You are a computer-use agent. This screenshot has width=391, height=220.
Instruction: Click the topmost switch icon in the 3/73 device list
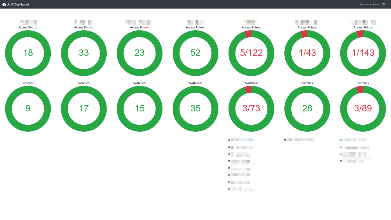[229, 140]
